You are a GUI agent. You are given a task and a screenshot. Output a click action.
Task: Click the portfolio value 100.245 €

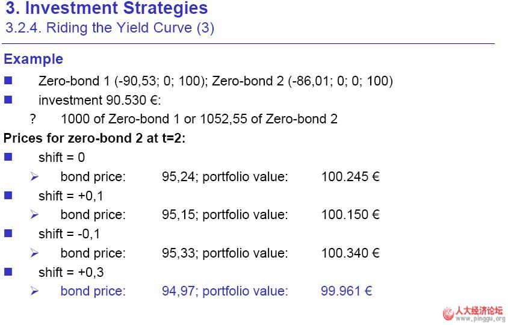350,177
